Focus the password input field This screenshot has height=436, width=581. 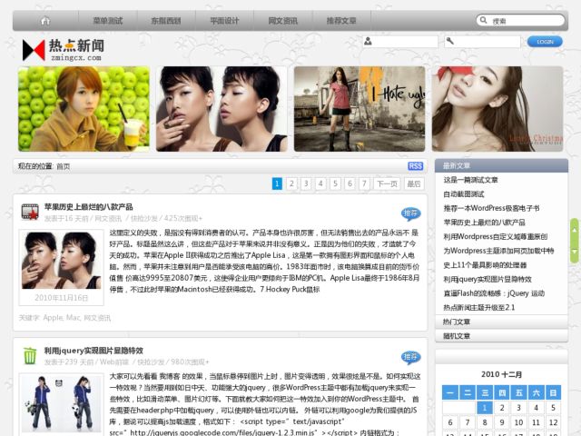(x=482, y=42)
